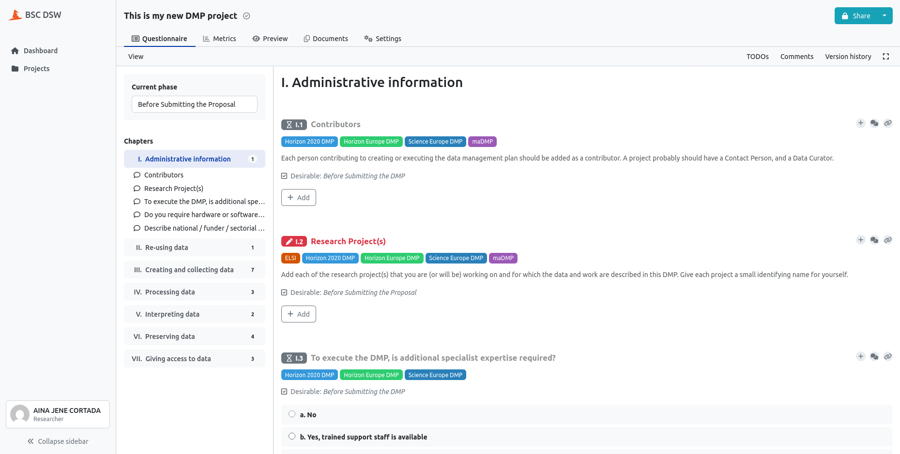Click the ELSI orange tag
900x454 pixels.
click(x=290, y=258)
